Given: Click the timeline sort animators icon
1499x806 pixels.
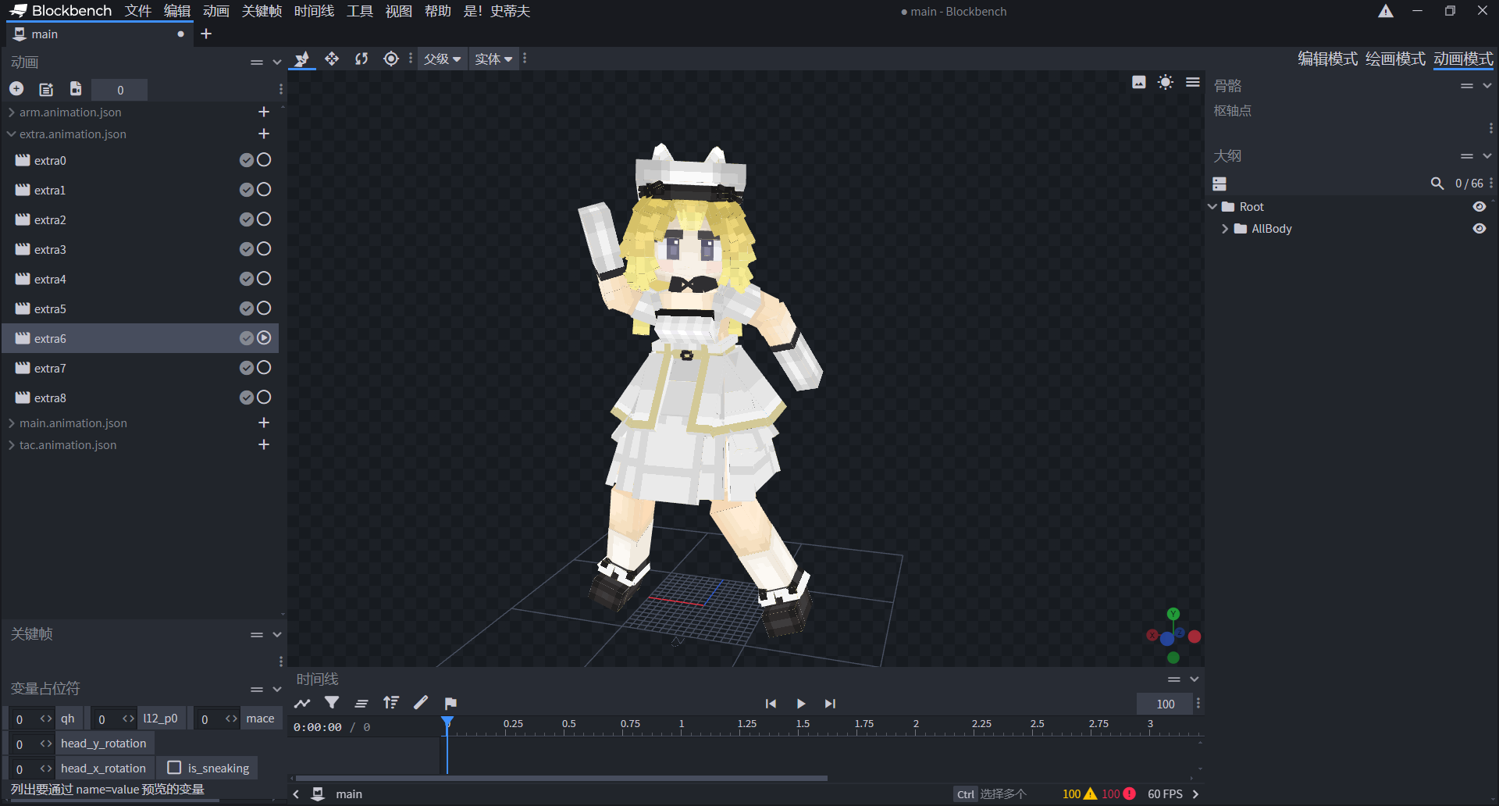Looking at the screenshot, I should pyautogui.click(x=391, y=703).
